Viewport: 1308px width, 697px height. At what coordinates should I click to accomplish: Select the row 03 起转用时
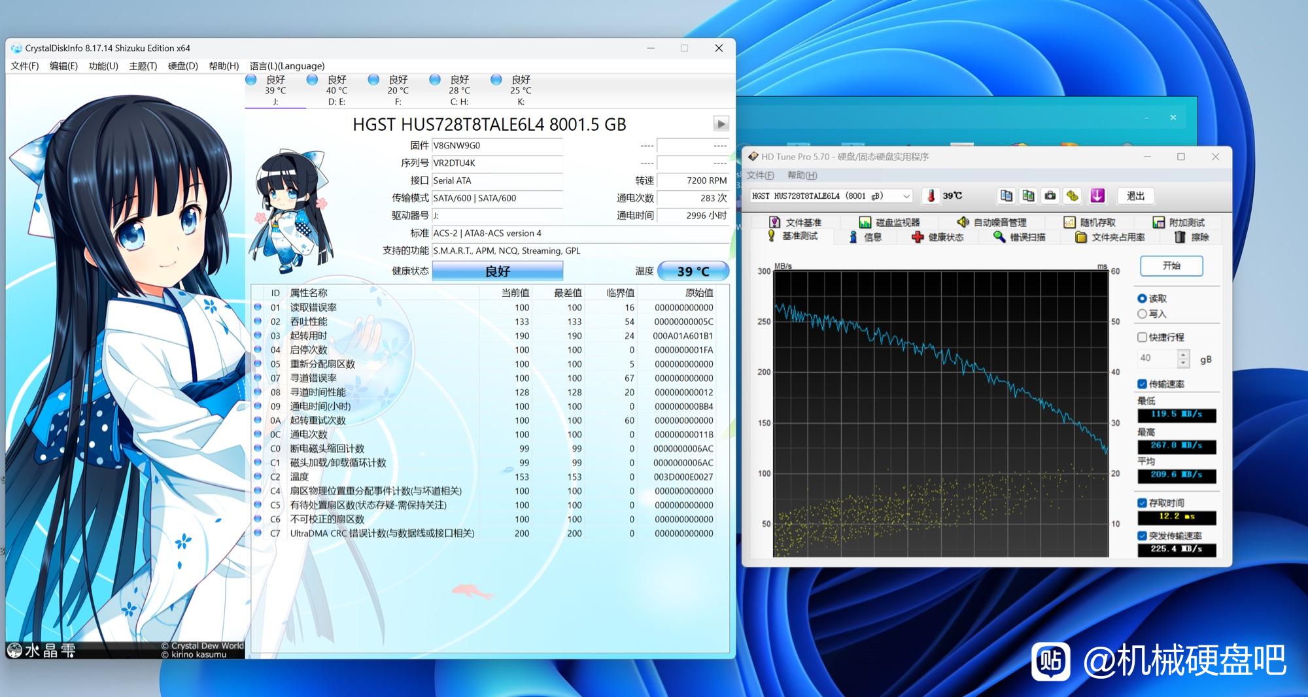[484, 335]
